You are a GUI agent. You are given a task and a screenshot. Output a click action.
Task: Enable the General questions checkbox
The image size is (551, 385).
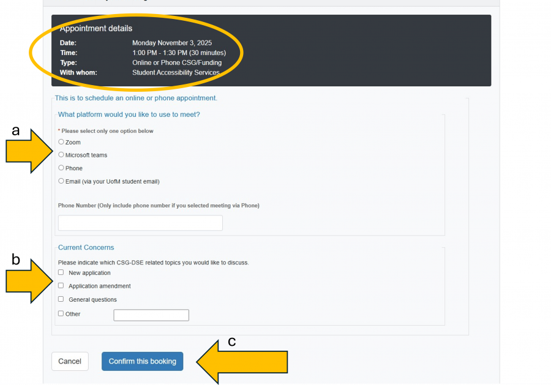pyautogui.click(x=61, y=299)
